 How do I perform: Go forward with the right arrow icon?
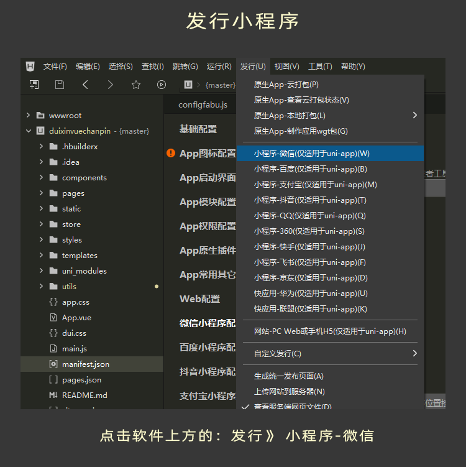click(x=111, y=85)
